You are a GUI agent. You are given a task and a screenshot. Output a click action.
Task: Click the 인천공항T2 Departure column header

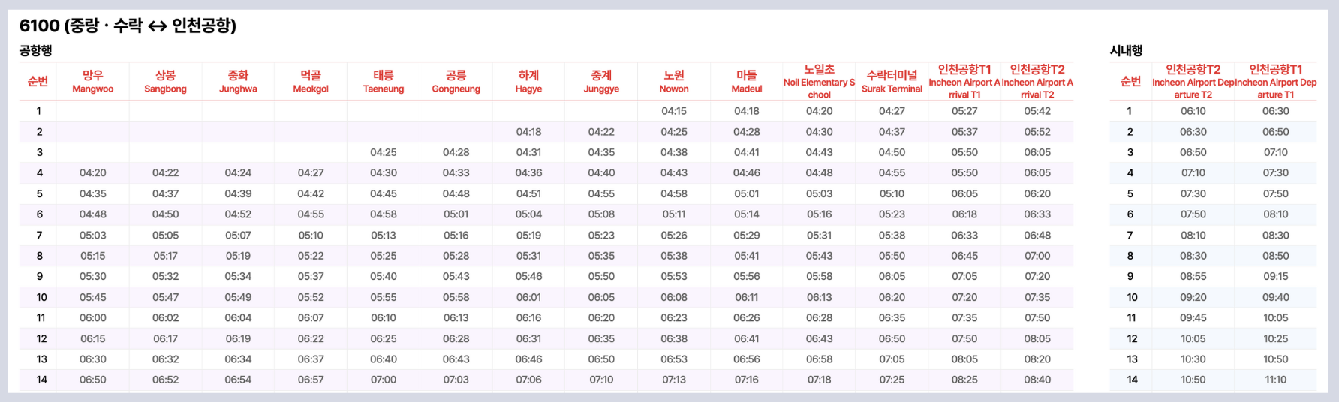pos(1193,81)
